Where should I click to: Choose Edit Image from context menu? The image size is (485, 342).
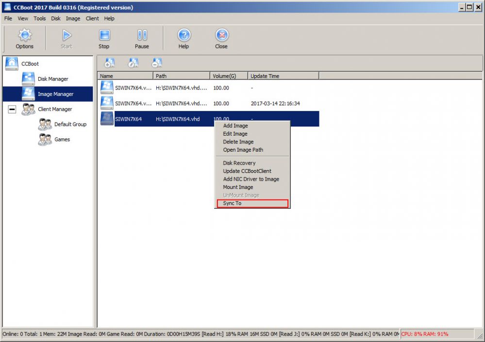252,134
